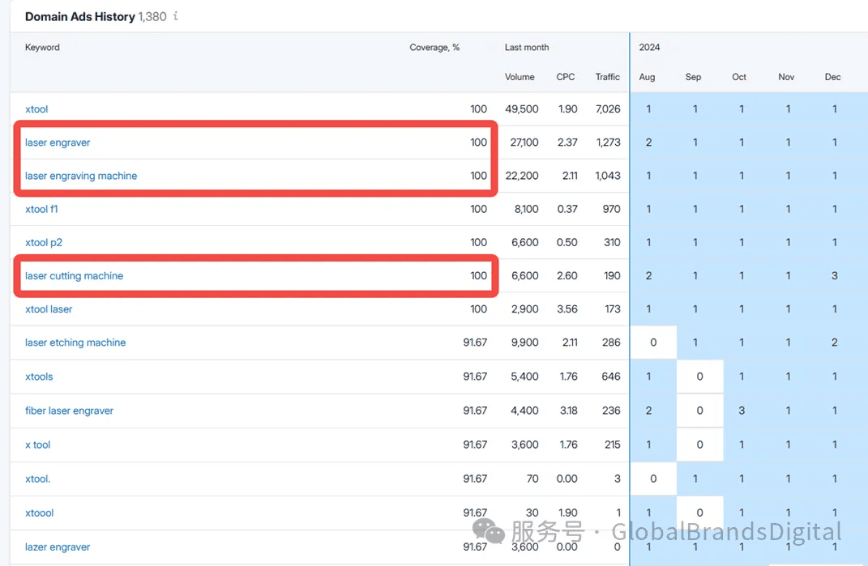Click the Sep cell for 'xtools'
Screen dimensions: 868x566
pos(699,377)
